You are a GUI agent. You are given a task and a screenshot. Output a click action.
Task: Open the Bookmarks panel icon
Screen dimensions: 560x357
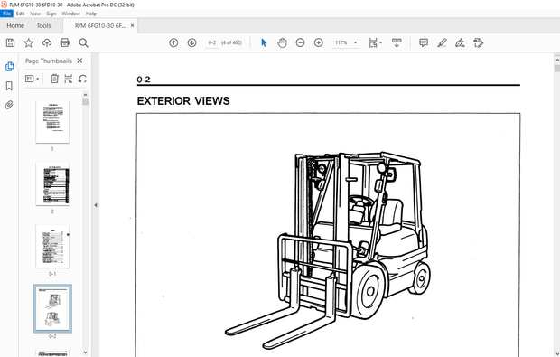[x=9, y=86]
